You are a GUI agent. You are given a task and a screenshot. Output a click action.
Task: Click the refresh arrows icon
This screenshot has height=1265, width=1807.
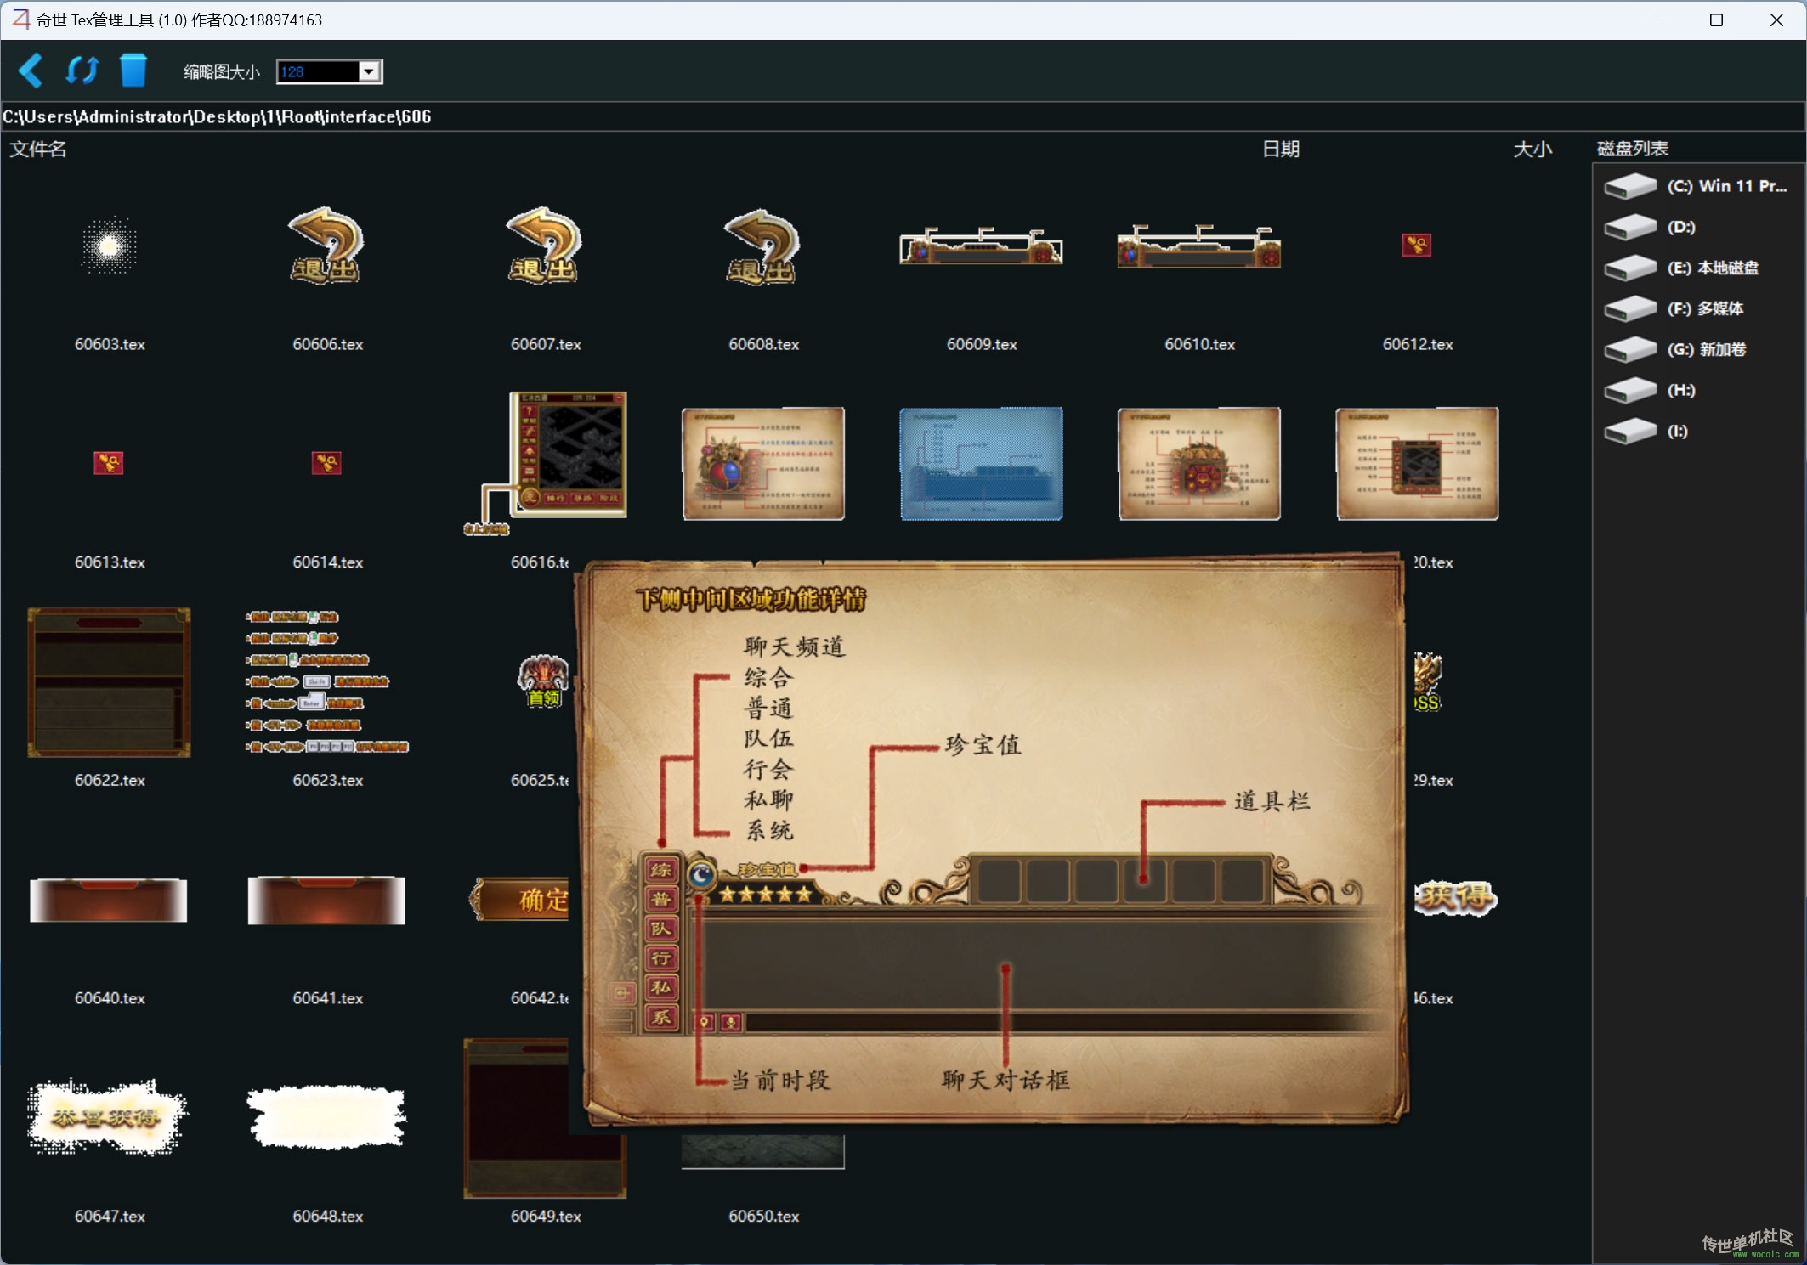[82, 71]
